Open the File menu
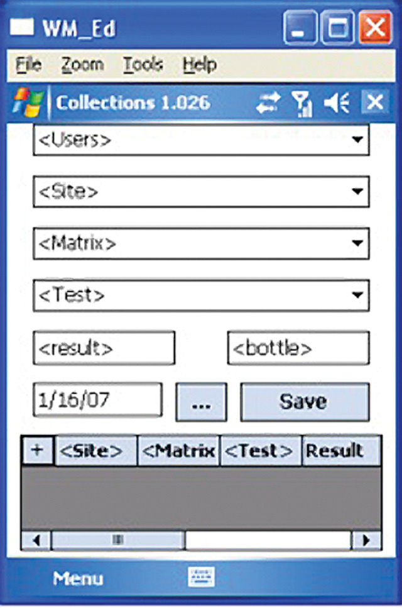Image resolution: width=402 pixels, height=608 pixels. (28, 64)
